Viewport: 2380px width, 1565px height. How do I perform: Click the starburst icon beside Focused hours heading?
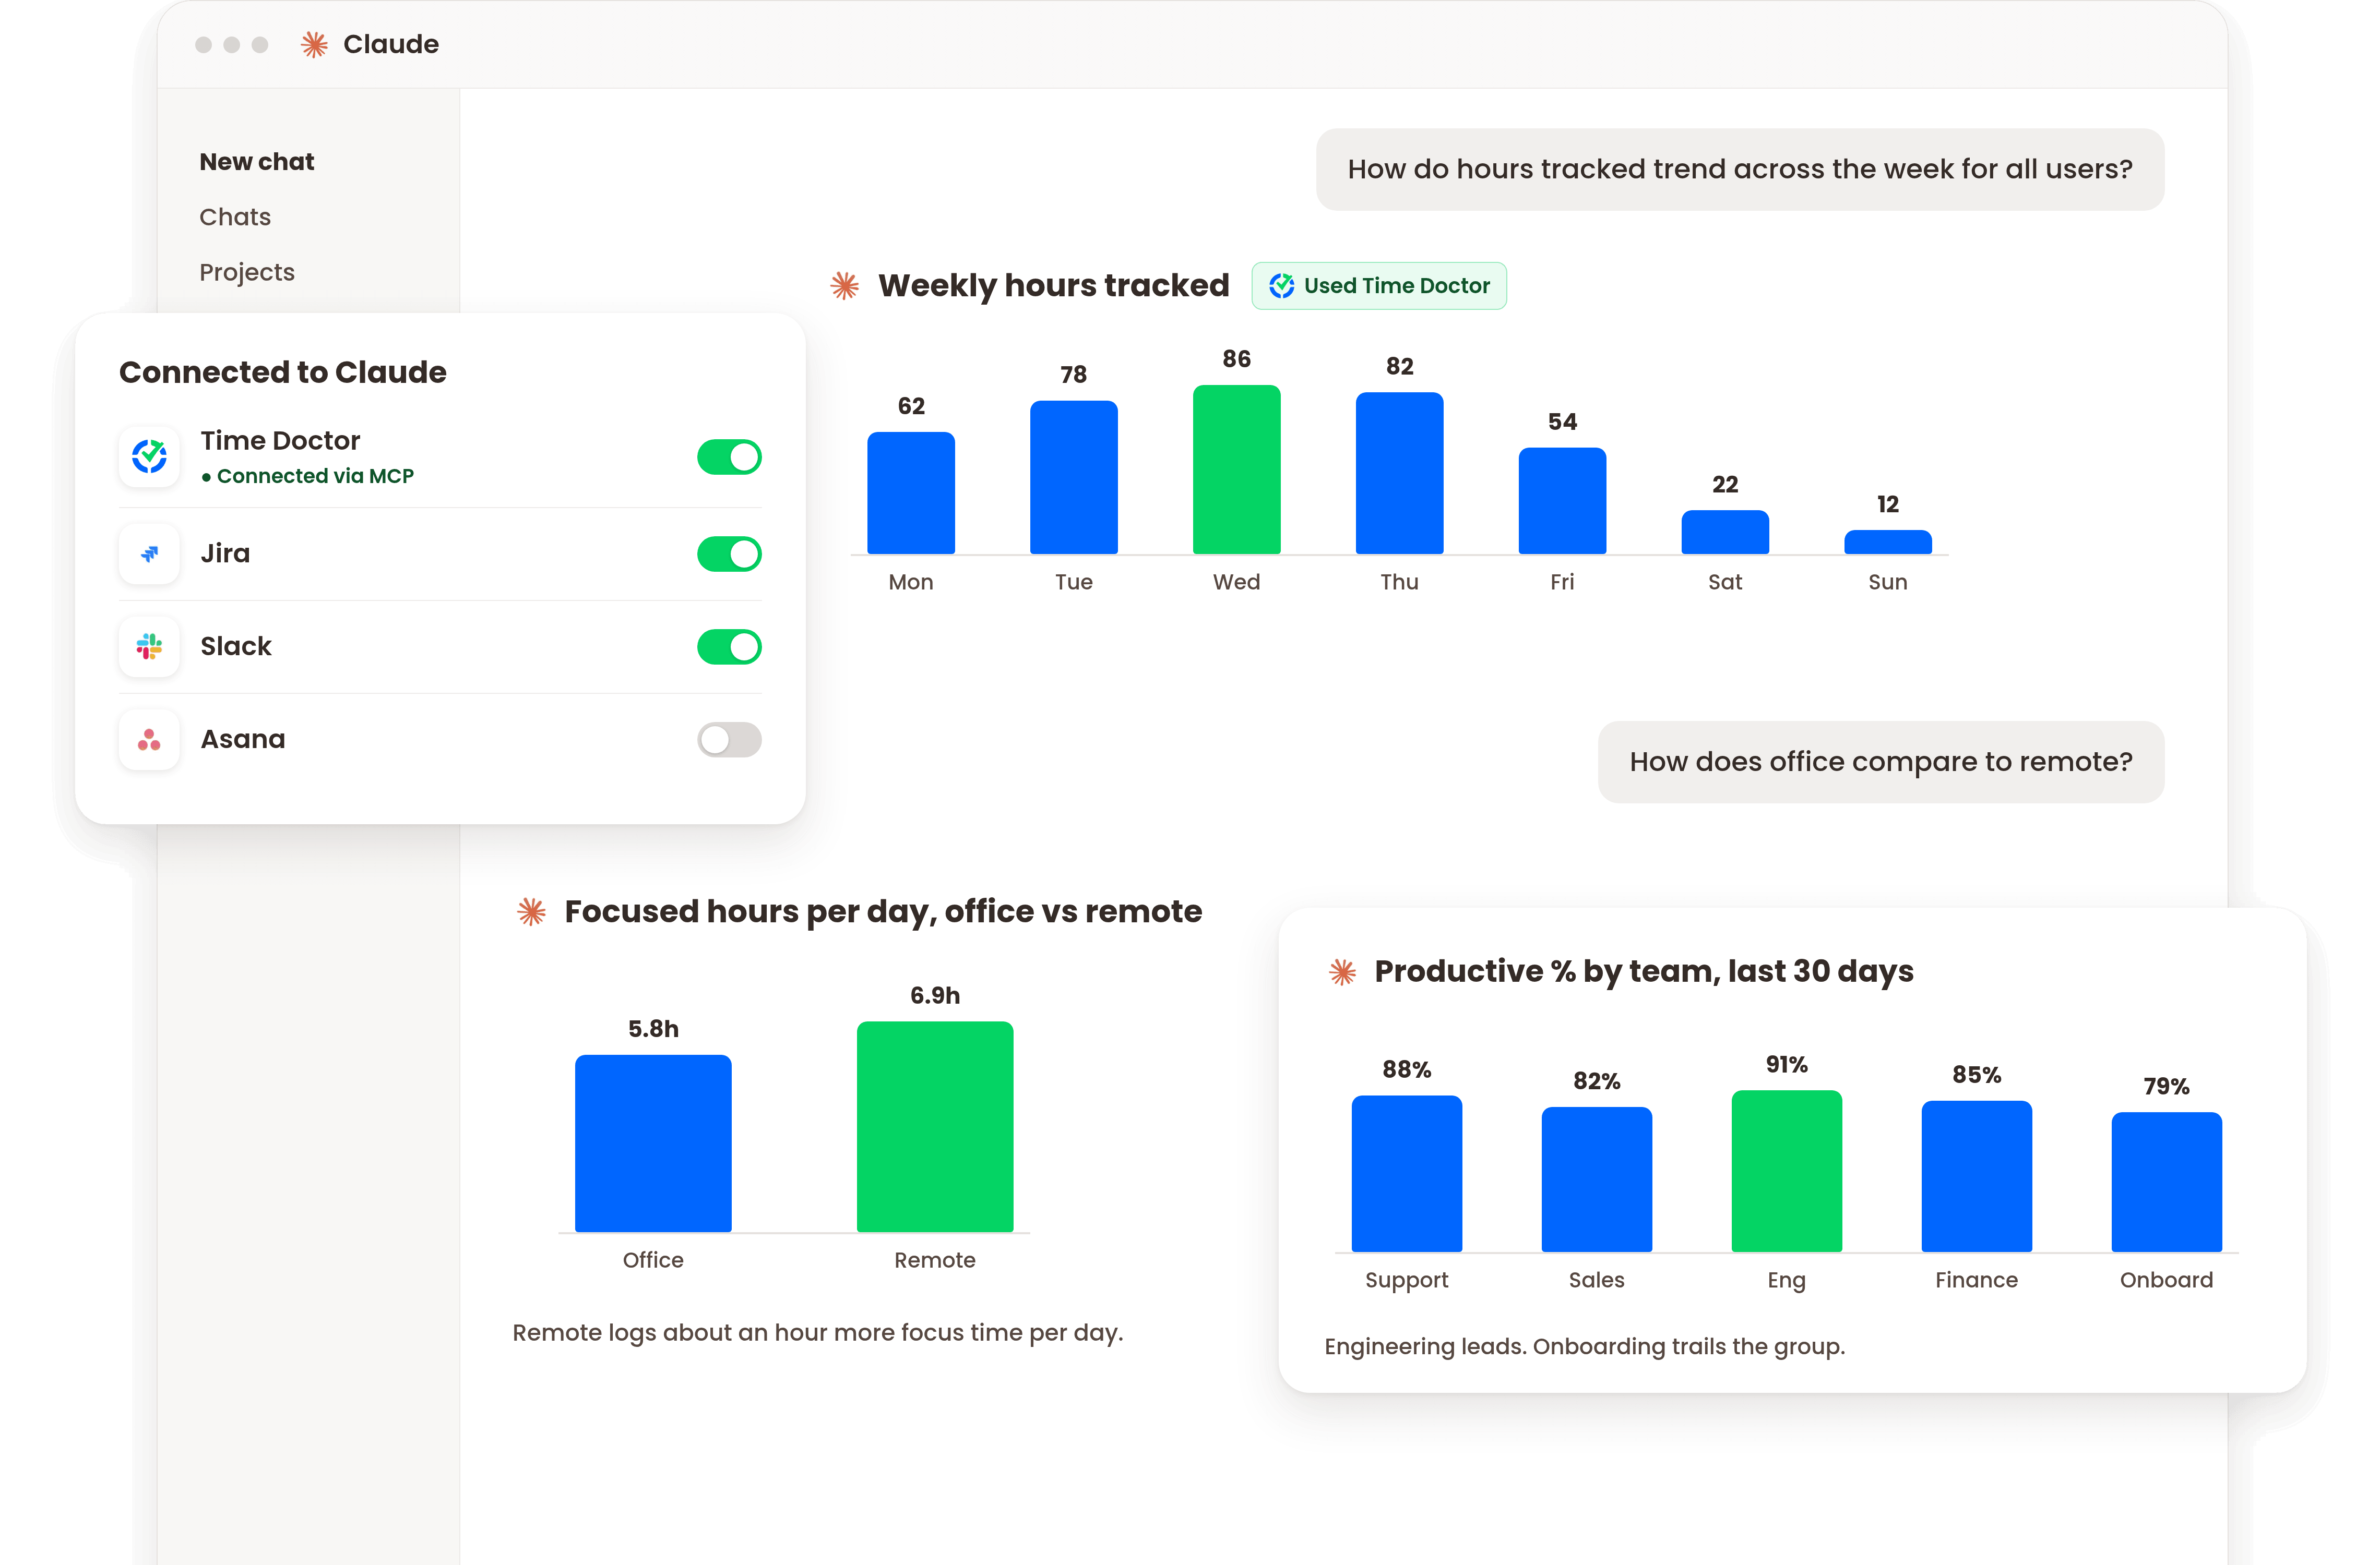[531, 911]
